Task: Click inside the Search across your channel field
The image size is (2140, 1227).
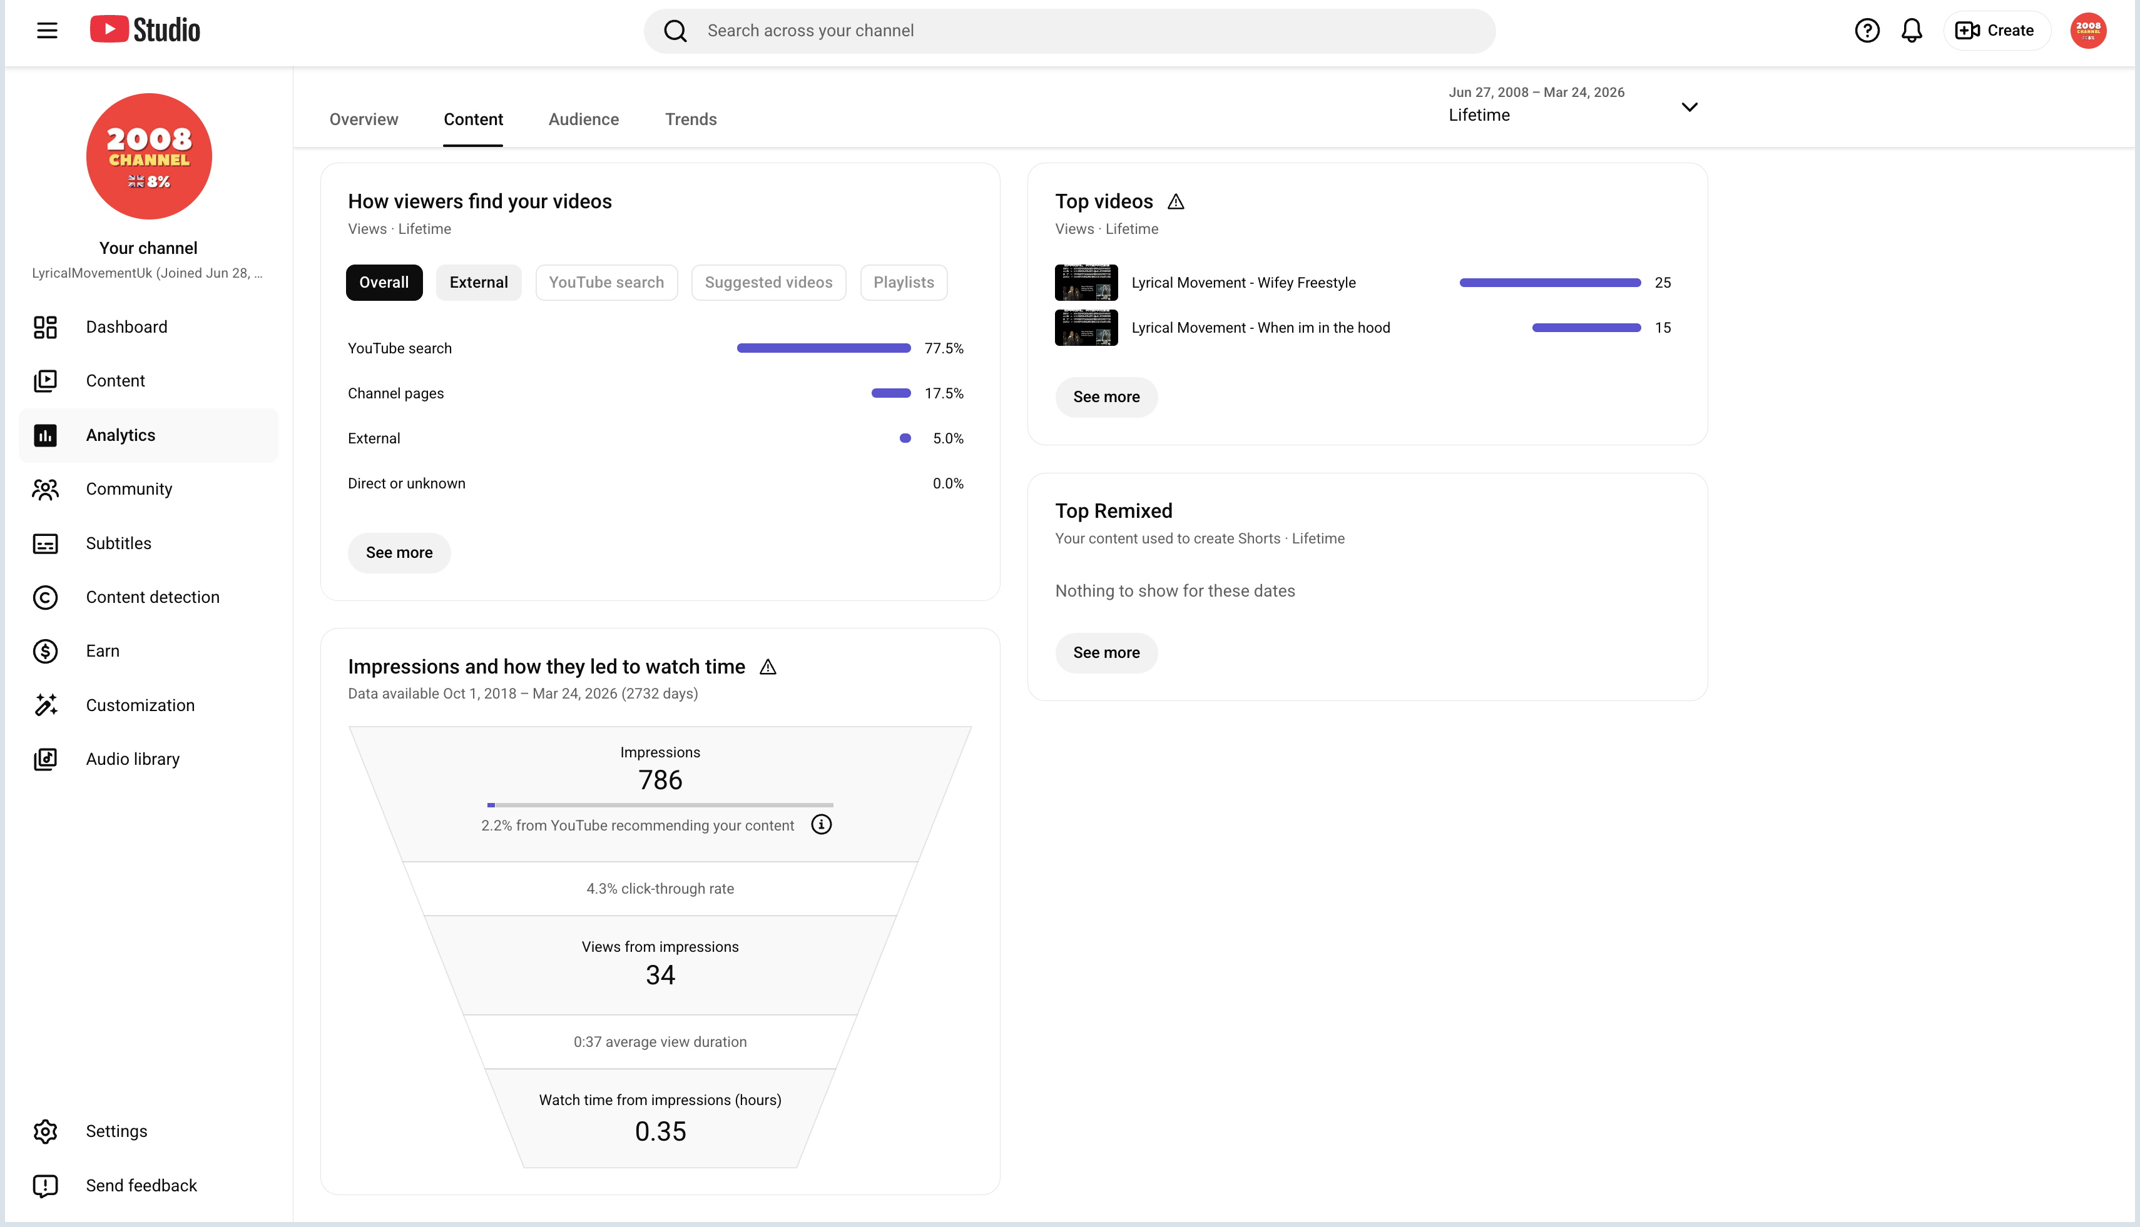Action: pos(1069,31)
